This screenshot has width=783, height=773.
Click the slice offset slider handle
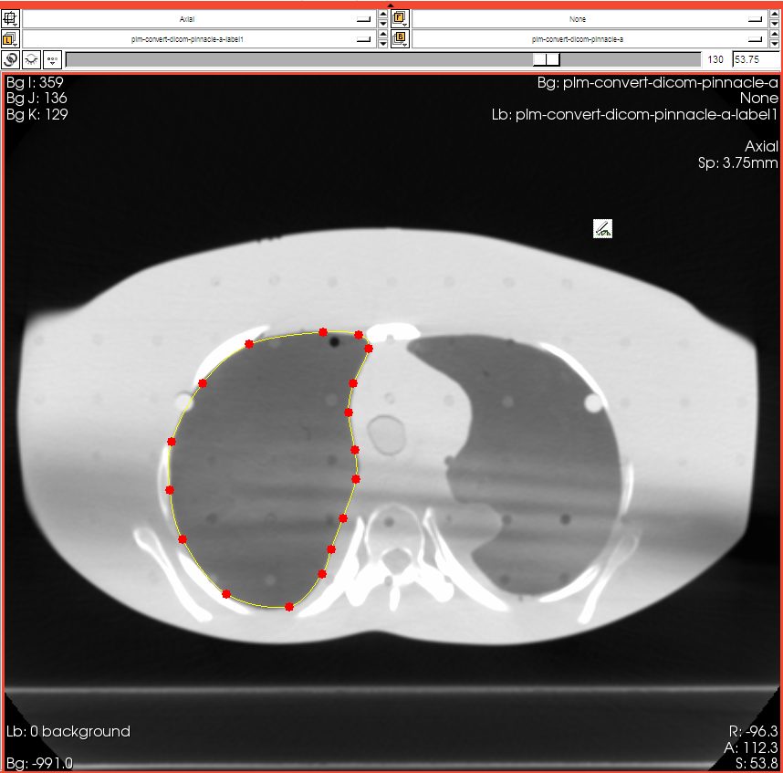[546, 59]
